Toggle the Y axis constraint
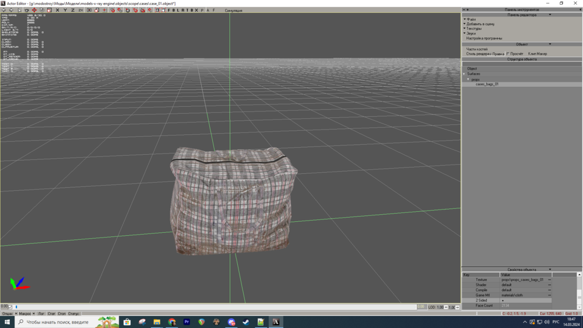This screenshot has height=328, width=583. coord(65,10)
